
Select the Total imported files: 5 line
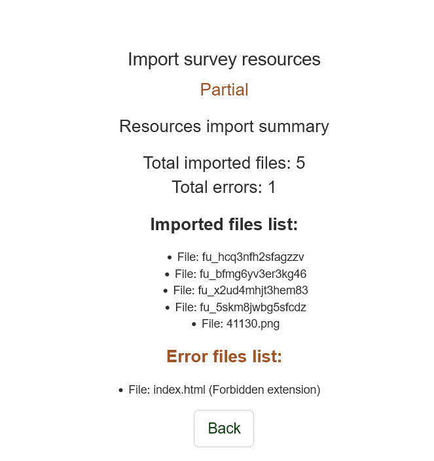point(224,163)
